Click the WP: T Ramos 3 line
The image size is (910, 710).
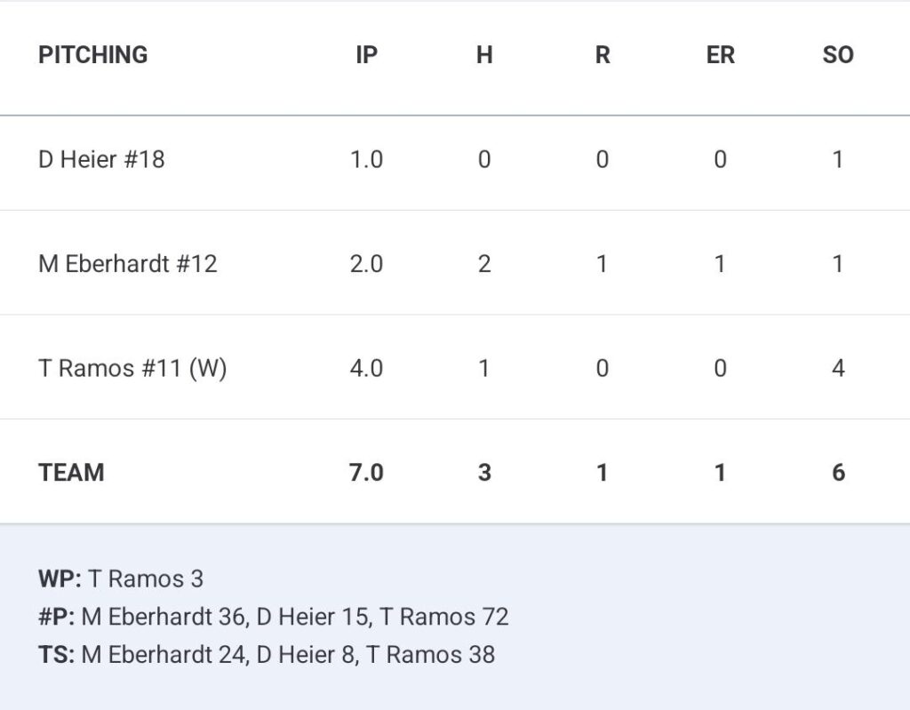[x=121, y=579]
